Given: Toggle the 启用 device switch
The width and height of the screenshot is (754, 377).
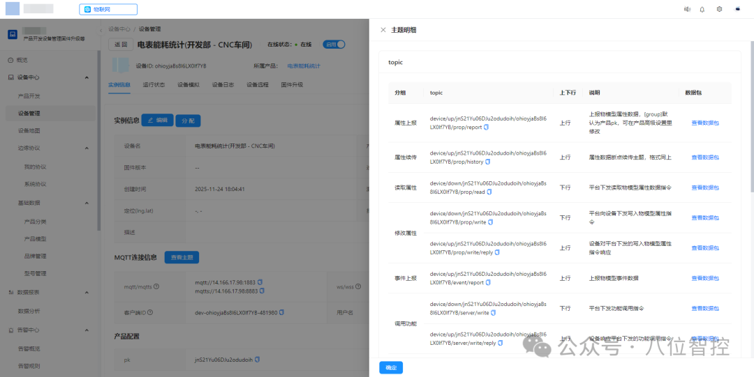Looking at the screenshot, I should point(334,44).
